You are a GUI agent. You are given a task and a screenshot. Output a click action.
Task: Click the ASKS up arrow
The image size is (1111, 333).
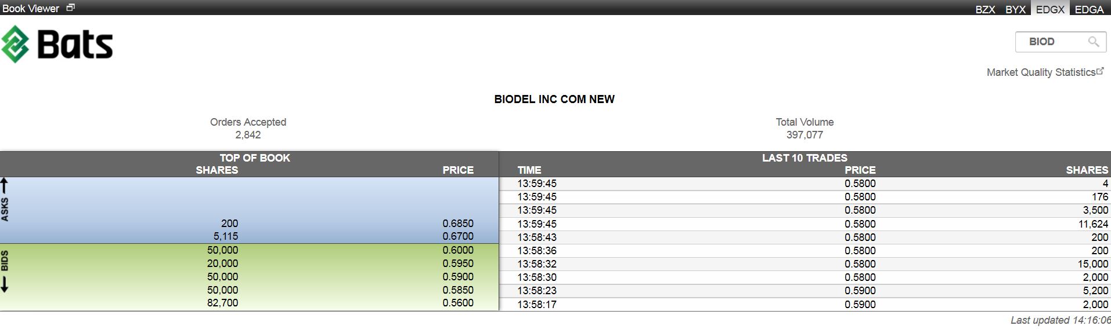point(5,186)
